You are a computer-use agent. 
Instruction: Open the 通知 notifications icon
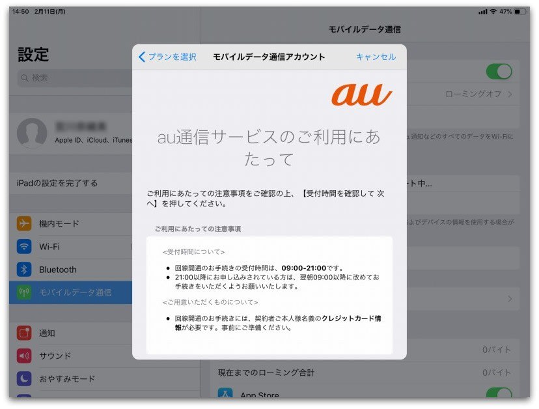coord(24,333)
